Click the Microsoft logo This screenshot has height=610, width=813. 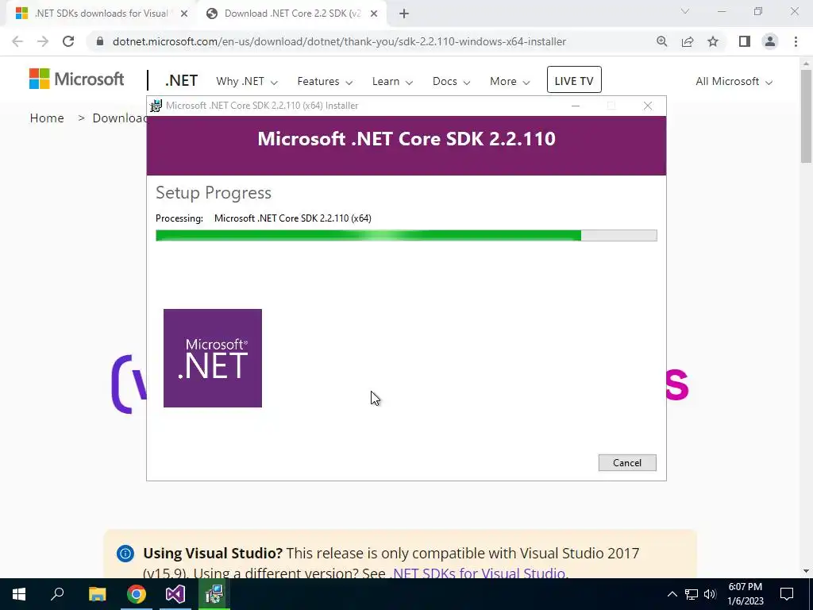(x=76, y=79)
